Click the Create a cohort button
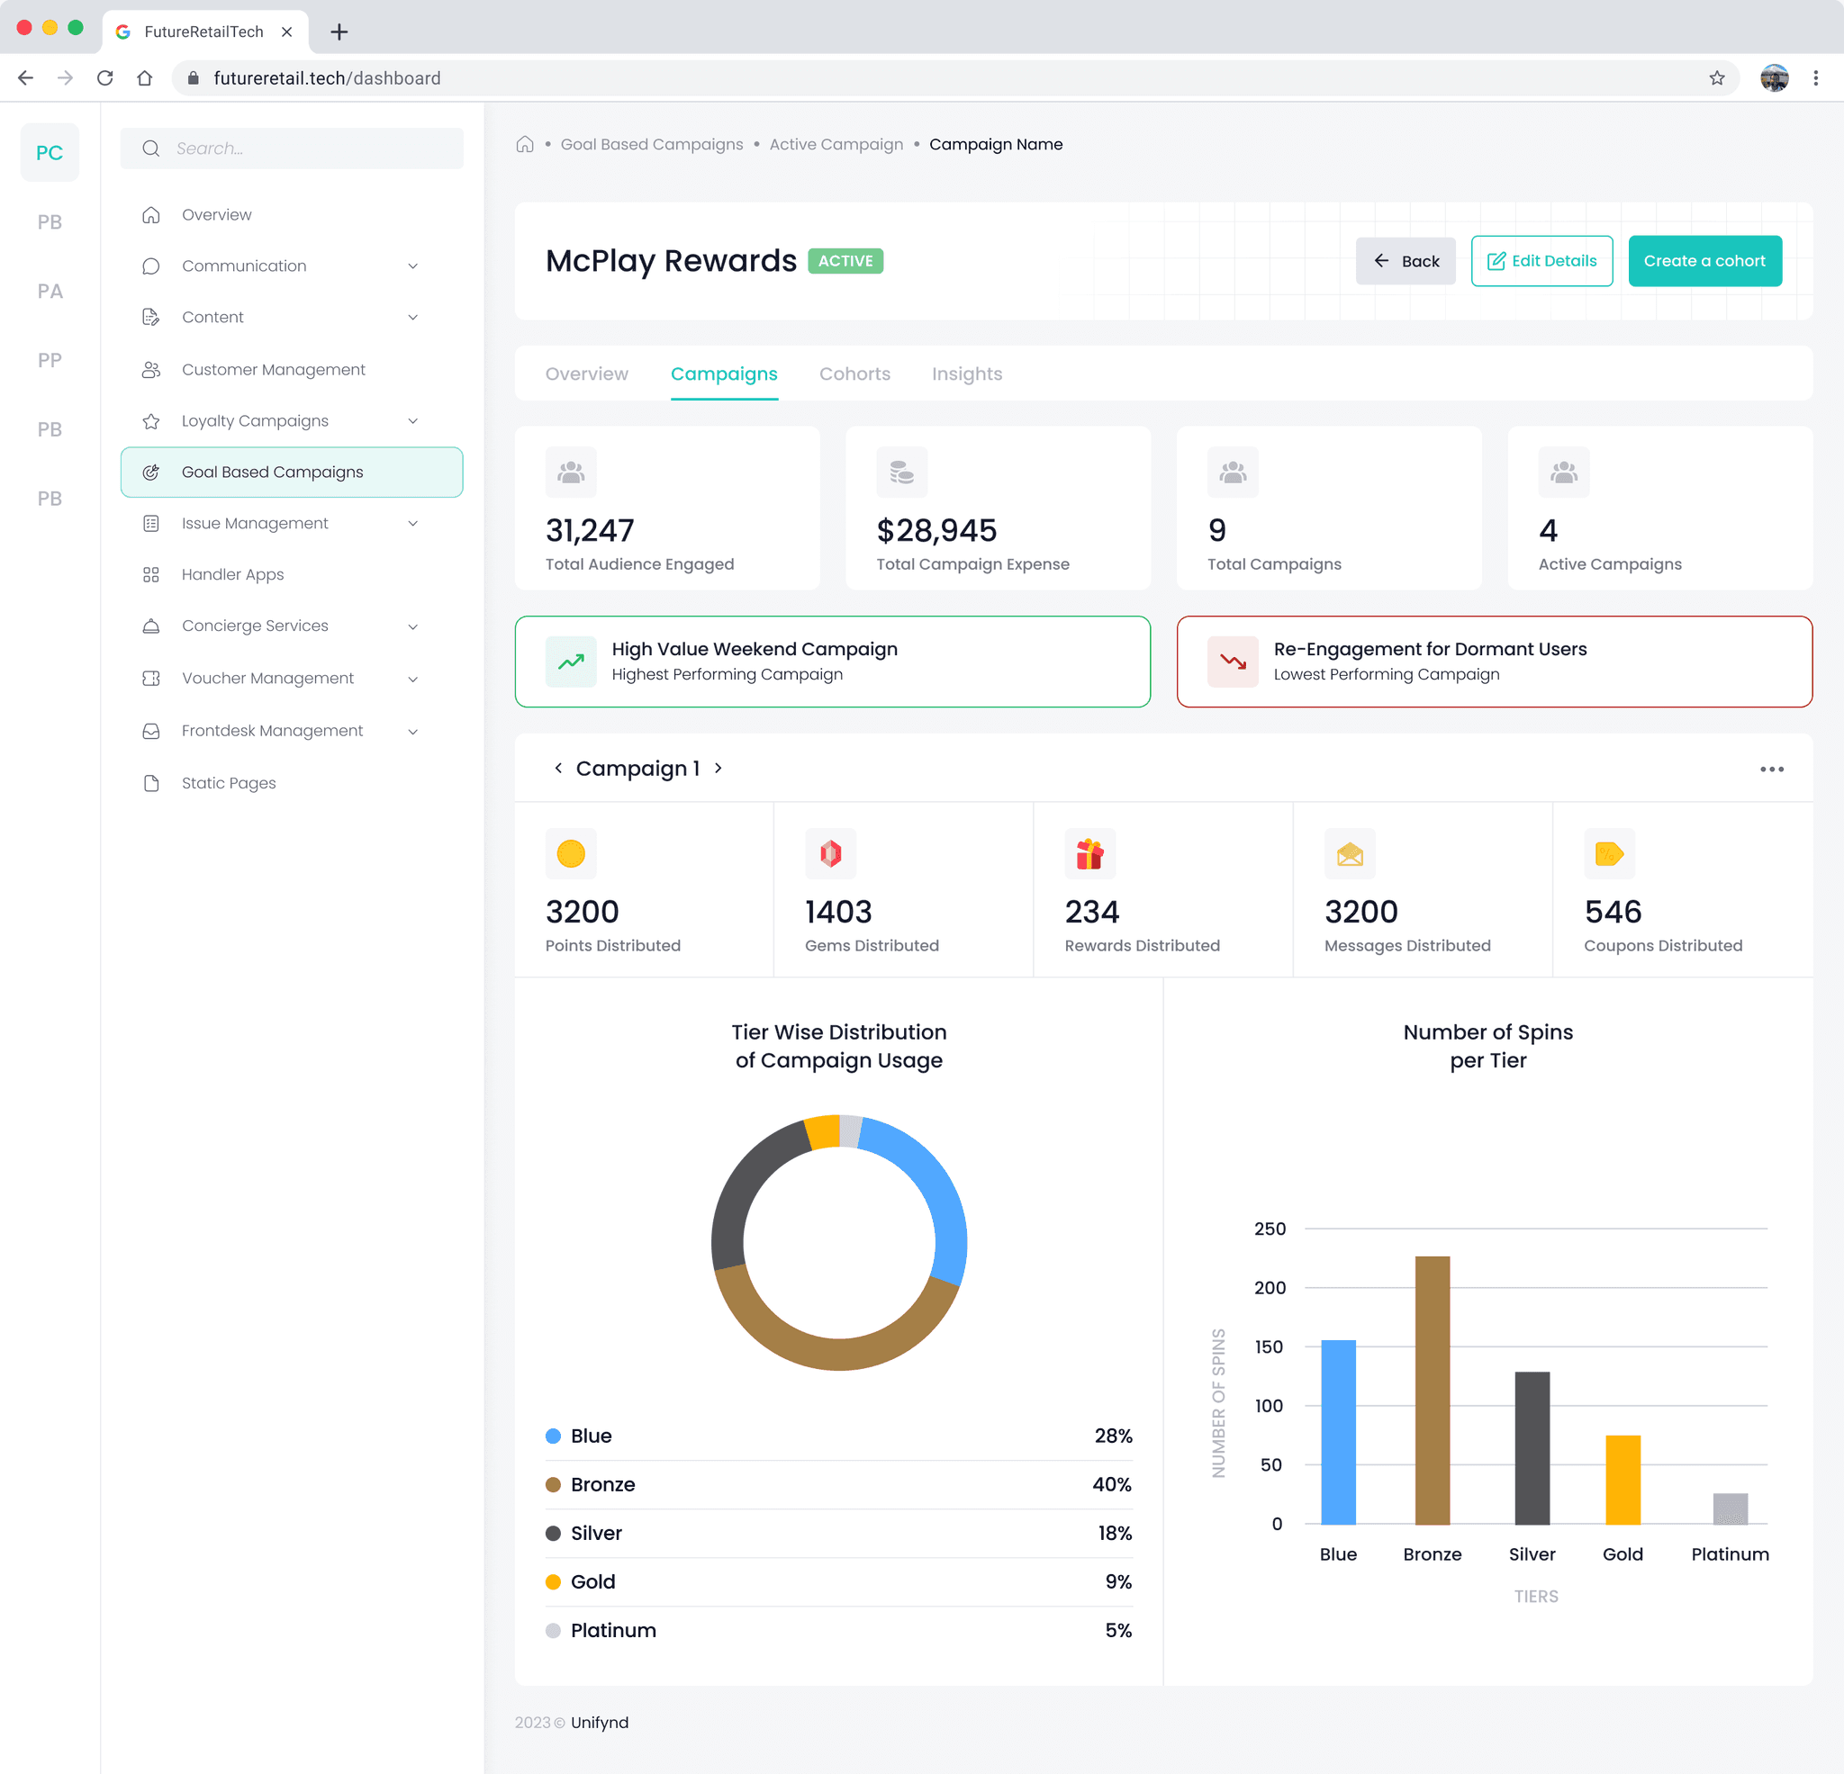The width and height of the screenshot is (1844, 1774). (x=1704, y=260)
